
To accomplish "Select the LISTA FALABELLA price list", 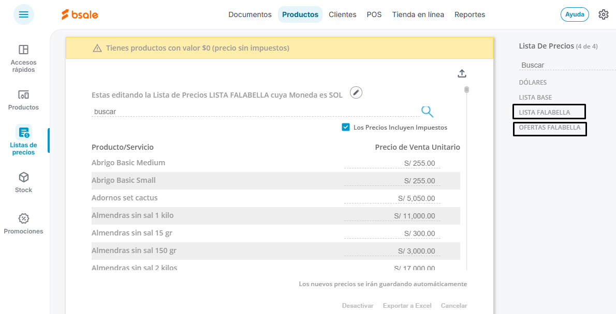I will 545,113.
